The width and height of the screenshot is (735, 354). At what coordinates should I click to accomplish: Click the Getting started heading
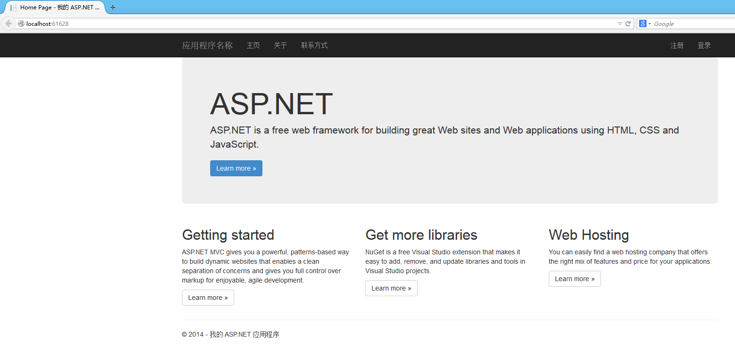point(228,235)
